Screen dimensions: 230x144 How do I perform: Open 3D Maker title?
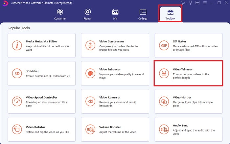(32, 71)
